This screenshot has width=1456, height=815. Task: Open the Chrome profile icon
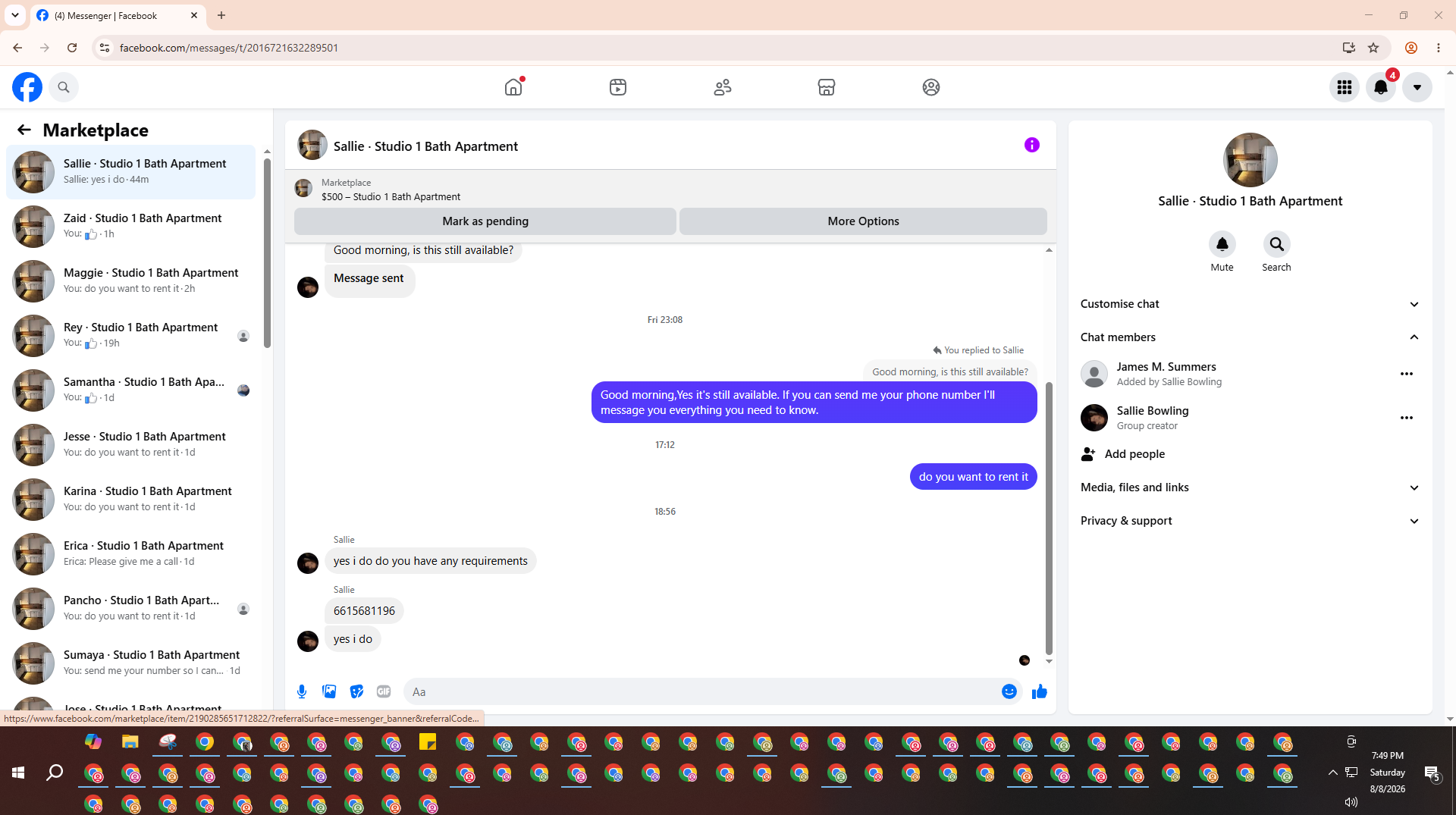(1411, 48)
